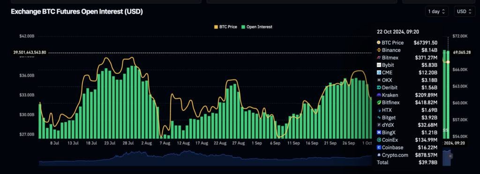The height and width of the screenshot is (174, 480).
Task: Click the crosshair label '39,501,443,543.80'
Action: click(30, 52)
